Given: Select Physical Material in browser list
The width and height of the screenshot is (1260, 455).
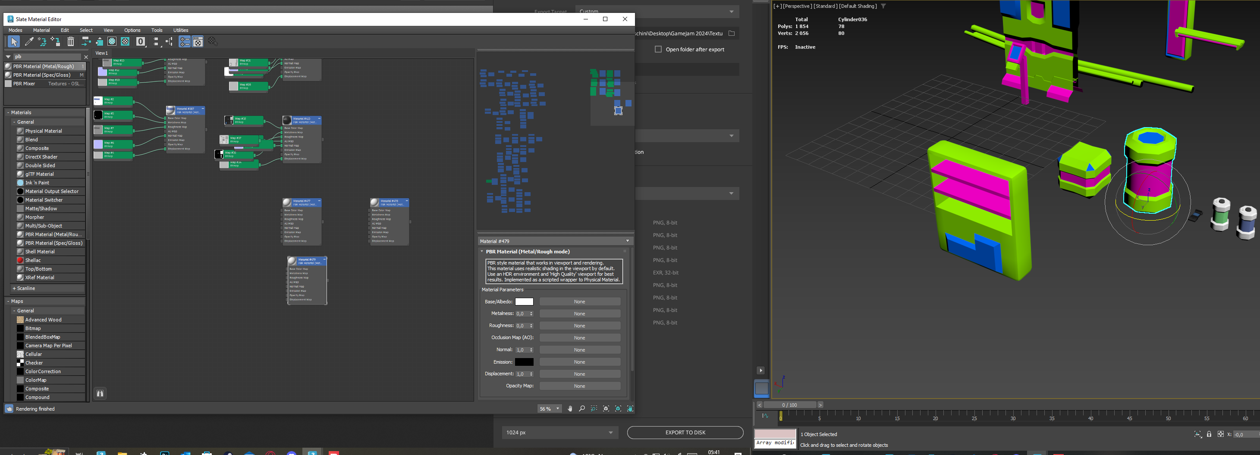Looking at the screenshot, I should 50,131.
